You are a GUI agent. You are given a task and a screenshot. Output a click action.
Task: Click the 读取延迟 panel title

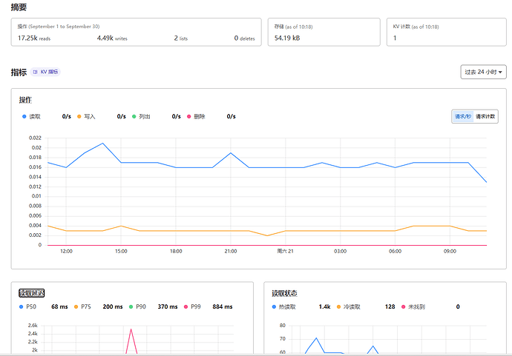[x=32, y=293]
